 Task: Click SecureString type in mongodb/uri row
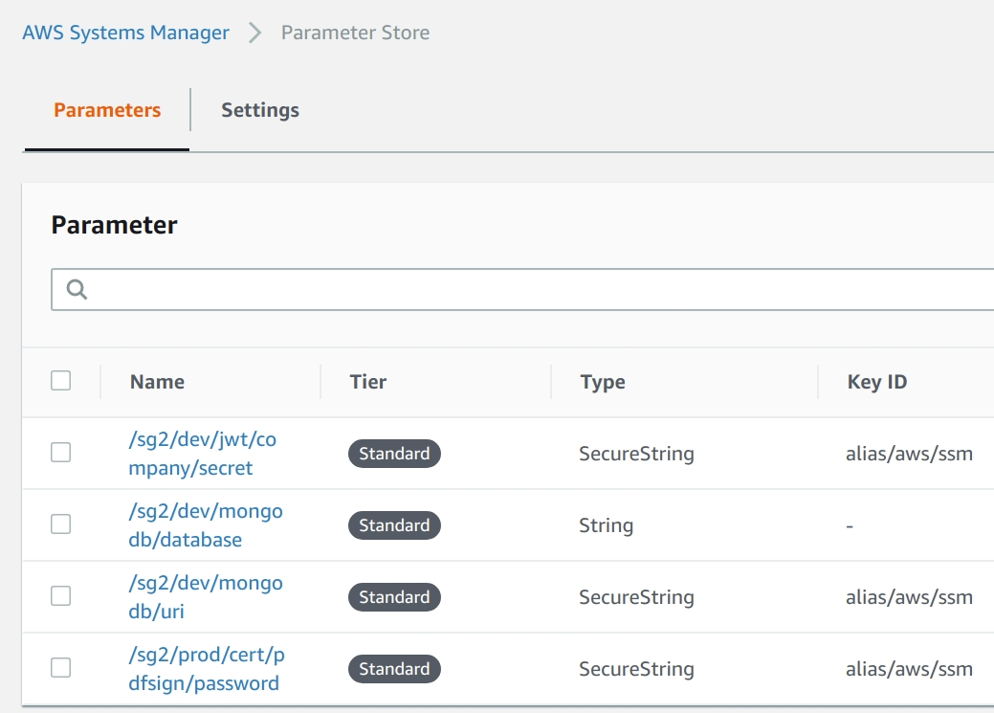point(636,597)
